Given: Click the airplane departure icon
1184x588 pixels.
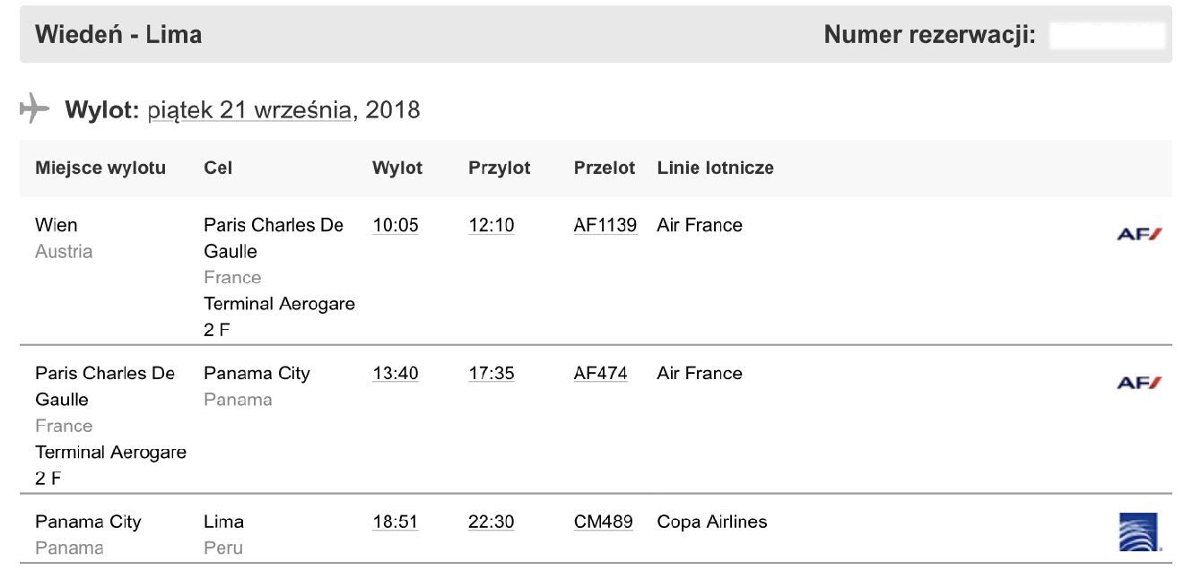Looking at the screenshot, I should (34, 108).
